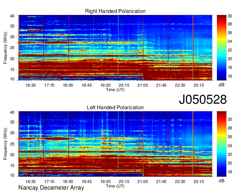The height and width of the screenshot is (192, 236).
Task: Click the 40 MHz tick of Right Handed plot
Action: pos(12,16)
